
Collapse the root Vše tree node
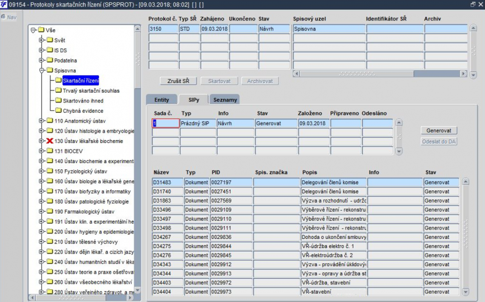pos(33,30)
